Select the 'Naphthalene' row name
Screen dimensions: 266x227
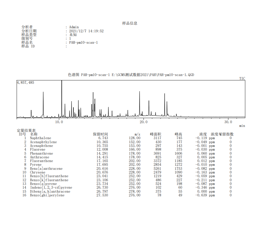pyautogui.click(x=41, y=138)
